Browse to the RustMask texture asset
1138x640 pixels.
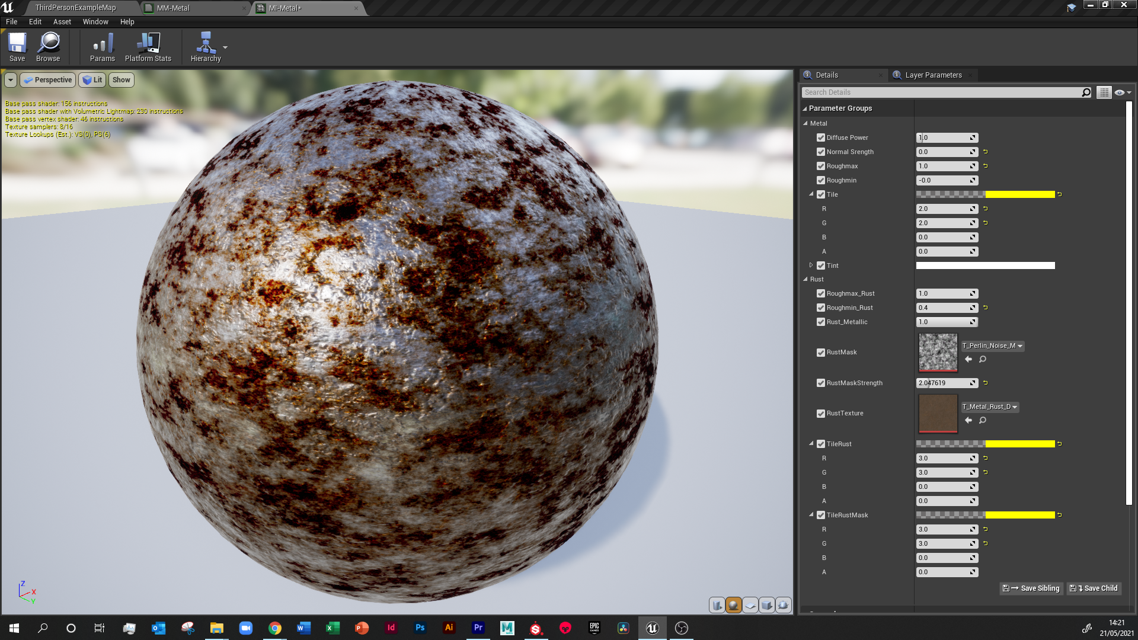[x=982, y=359]
